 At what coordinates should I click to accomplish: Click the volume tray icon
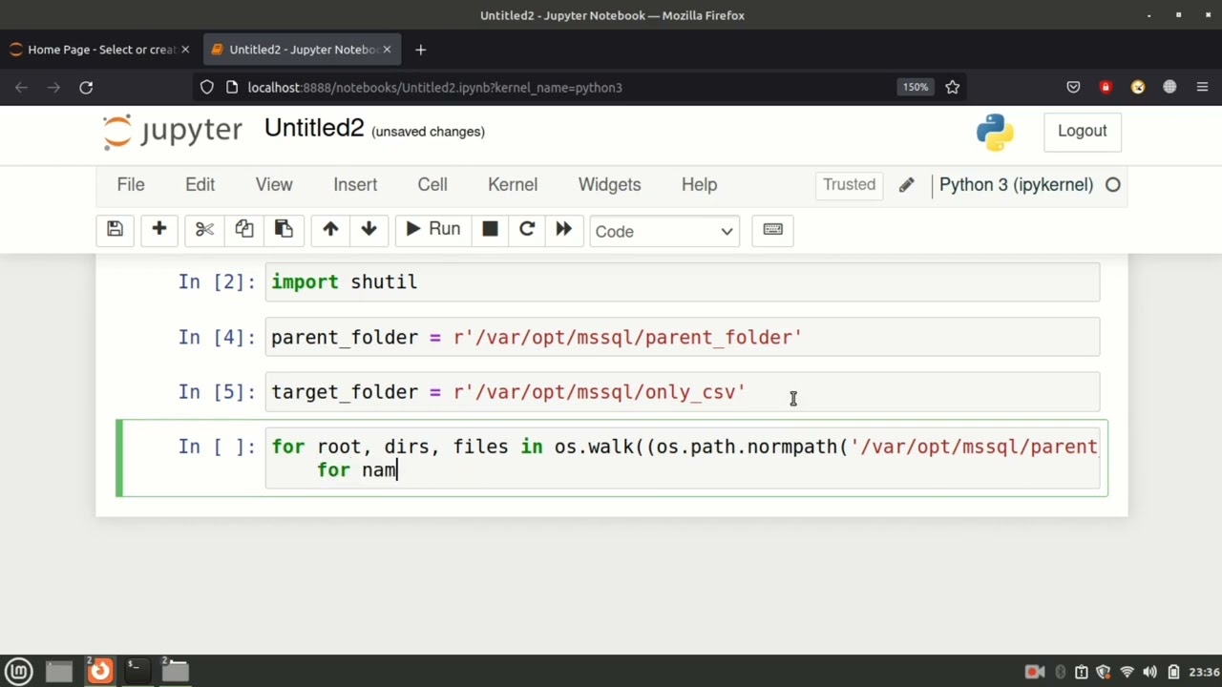coord(1149,672)
